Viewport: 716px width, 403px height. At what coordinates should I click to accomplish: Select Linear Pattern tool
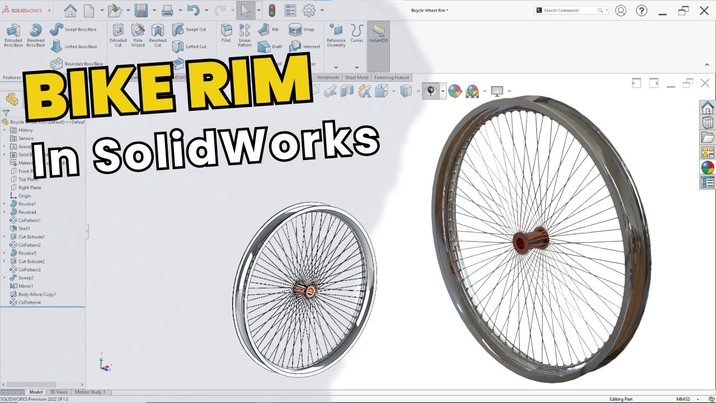tap(244, 35)
